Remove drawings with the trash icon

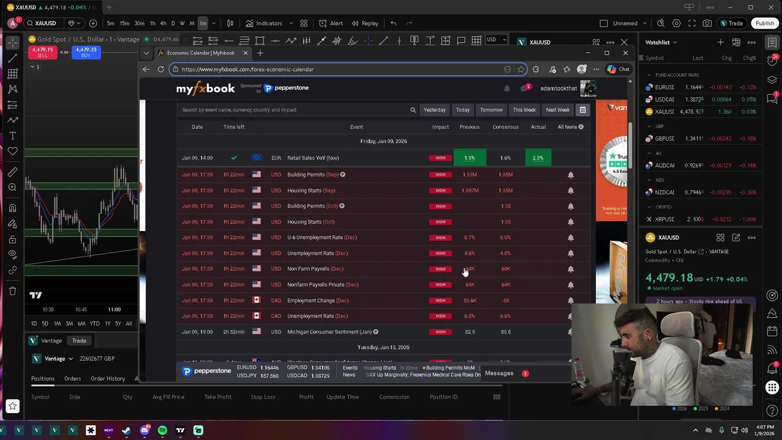[12, 291]
